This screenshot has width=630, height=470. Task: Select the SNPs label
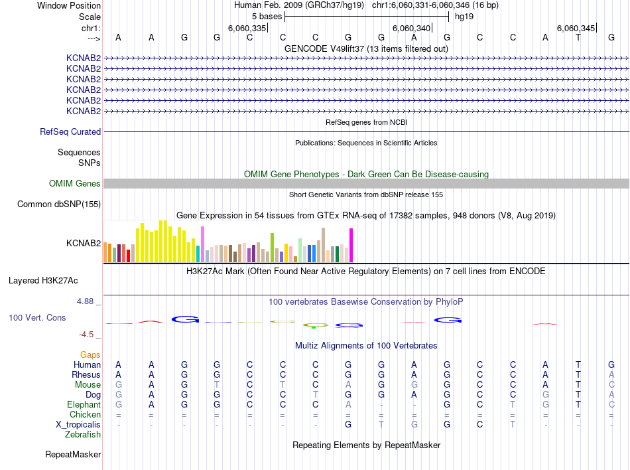[90, 163]
